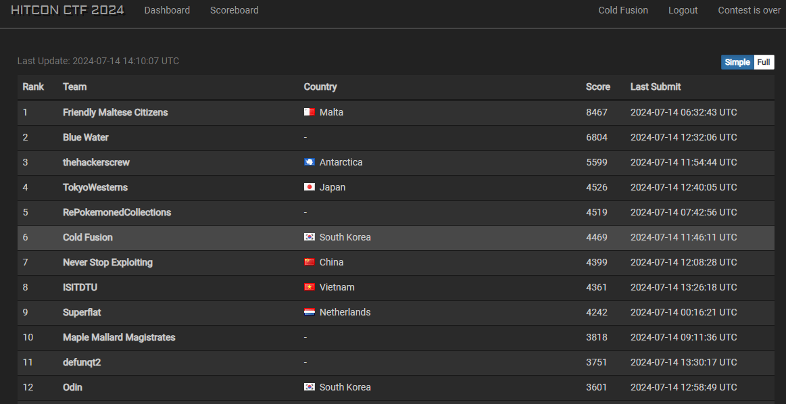
Task: Click the Last Submit column header
Action: coord(656,86)
